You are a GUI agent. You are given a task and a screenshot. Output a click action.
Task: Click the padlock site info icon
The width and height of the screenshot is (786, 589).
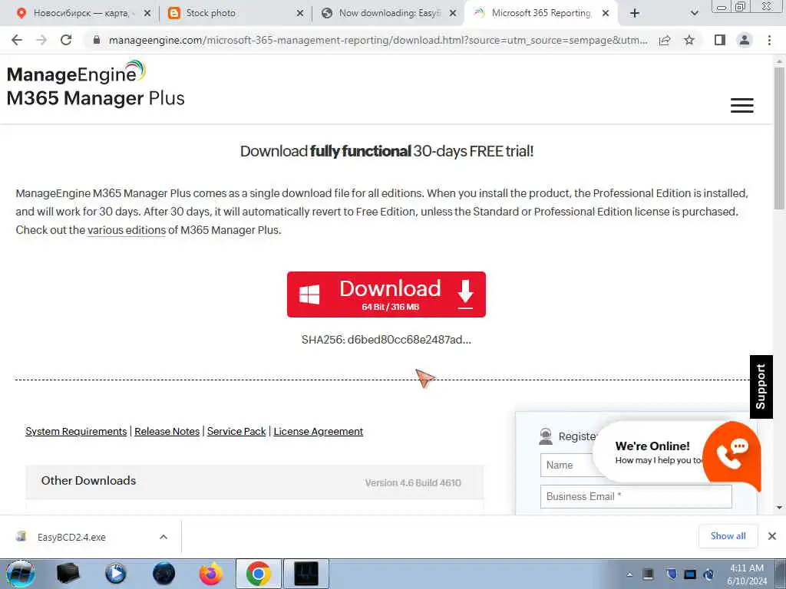(x=97, y=40)
